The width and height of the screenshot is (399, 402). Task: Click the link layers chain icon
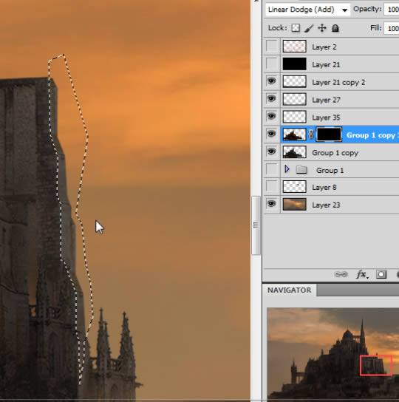click(341, 274)
